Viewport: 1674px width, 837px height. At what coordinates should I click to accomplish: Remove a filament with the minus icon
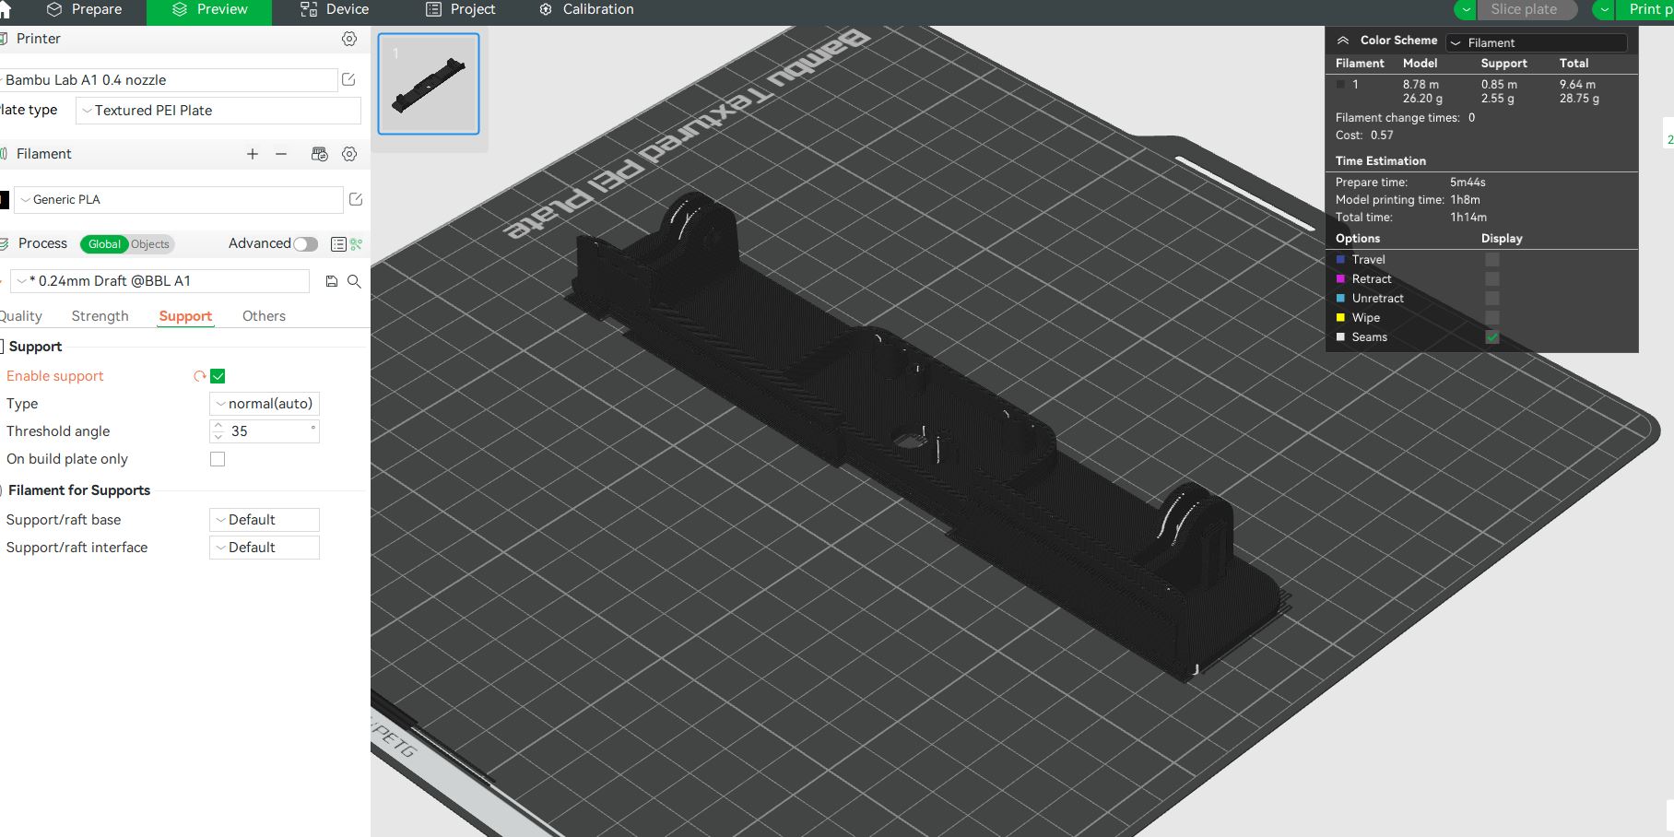281,154
